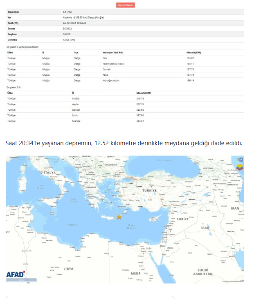Click the Kızılağaç Adası settlement entry
The width and height of the screenshot is (270, 299).
111,80
